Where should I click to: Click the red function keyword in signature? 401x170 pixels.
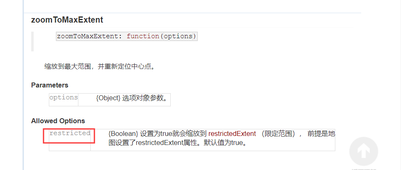point(143,37)
